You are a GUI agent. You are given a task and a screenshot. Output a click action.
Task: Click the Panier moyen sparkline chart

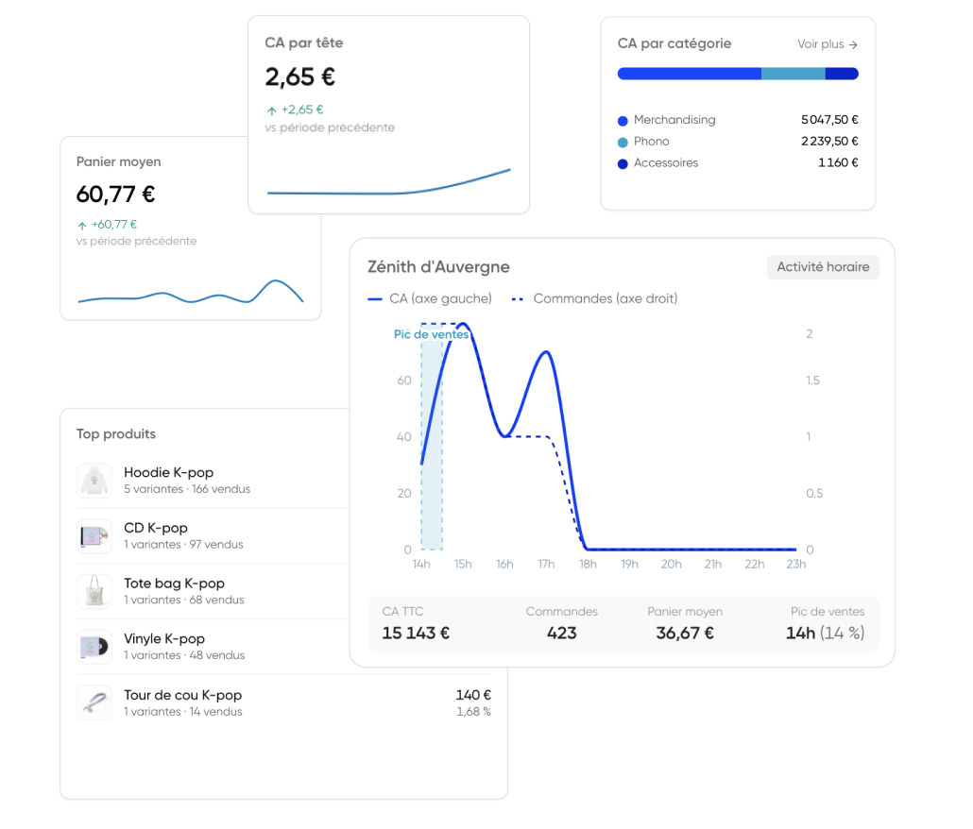pyautogui.click(x=191, y=292)
